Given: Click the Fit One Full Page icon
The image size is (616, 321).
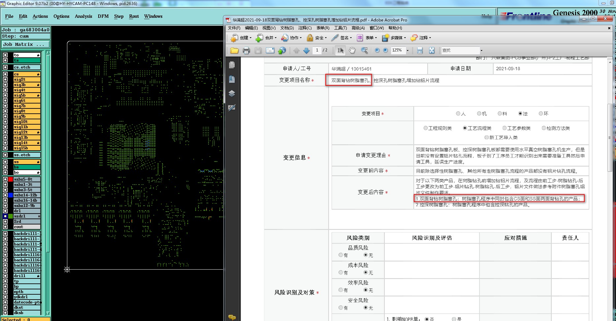Looking at the screenshot, I should (432, 50).
